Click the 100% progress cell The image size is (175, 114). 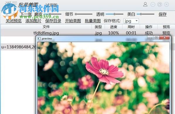click(113, 33)
